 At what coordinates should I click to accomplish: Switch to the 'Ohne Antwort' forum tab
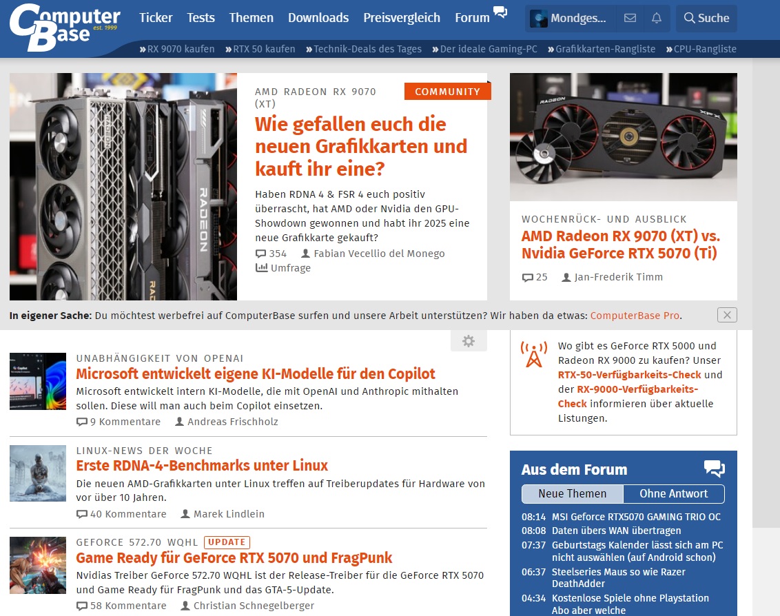(x=674, y=493)
